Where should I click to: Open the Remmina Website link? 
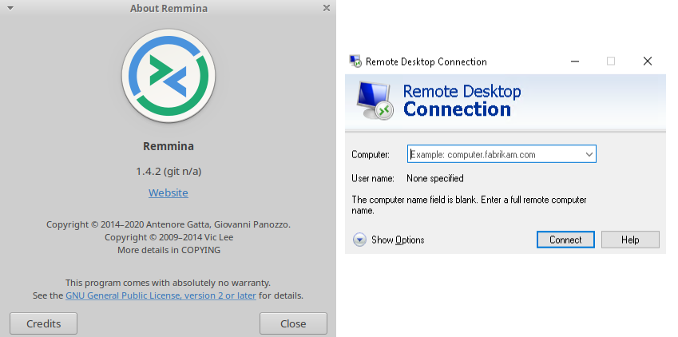pos(169,192)
